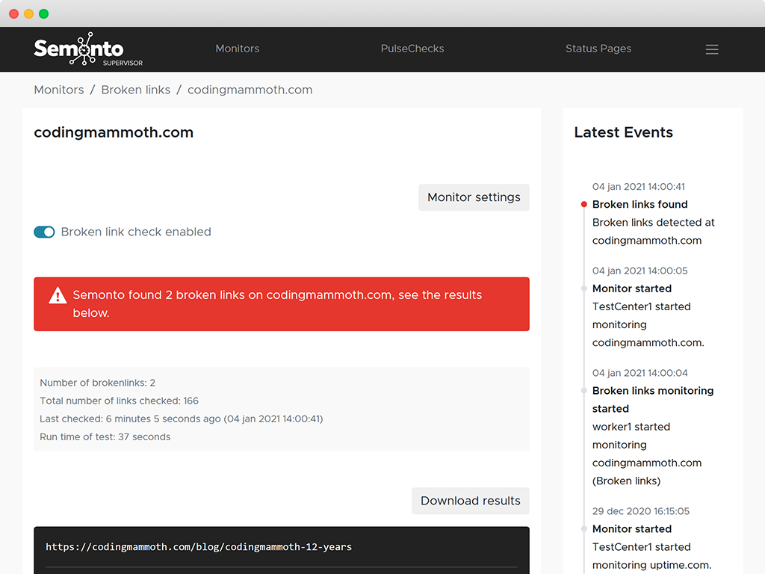Open the Broken links found event
The height and width of the screenshot is (574, 765).
pyautogui.click(x=639, y=204)
